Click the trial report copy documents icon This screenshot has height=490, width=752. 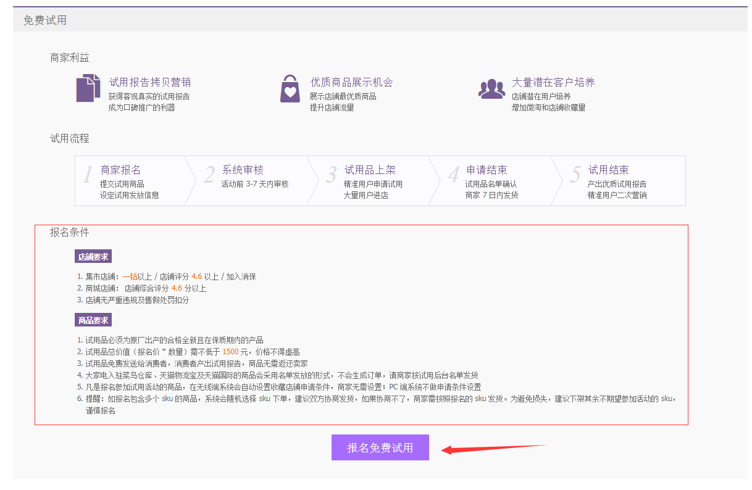(x=88, y=88)
